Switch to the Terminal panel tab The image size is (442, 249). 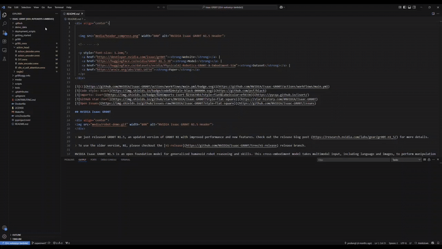coord(125,160)
